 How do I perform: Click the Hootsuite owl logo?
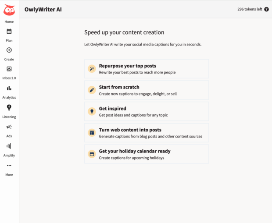point(9,10)
